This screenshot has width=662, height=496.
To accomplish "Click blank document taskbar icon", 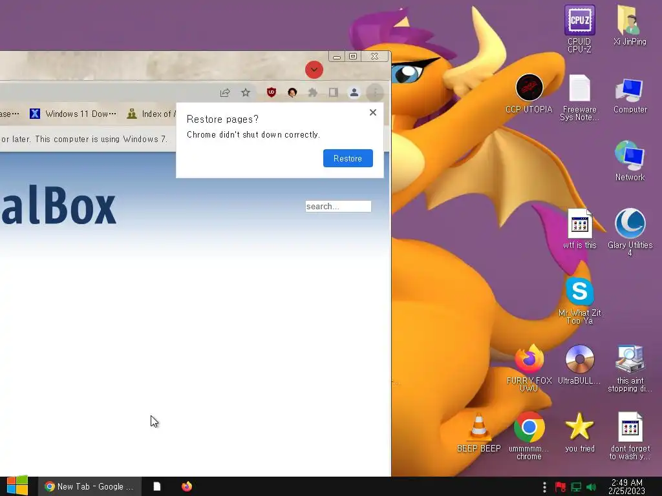I will (156, 486).
